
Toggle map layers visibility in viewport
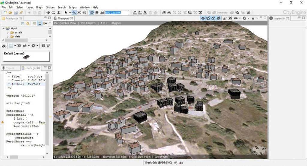coord(203,18)
